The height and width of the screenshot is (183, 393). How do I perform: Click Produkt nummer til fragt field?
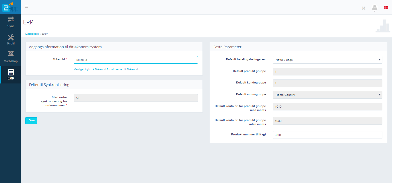click(x=327, y=135)
